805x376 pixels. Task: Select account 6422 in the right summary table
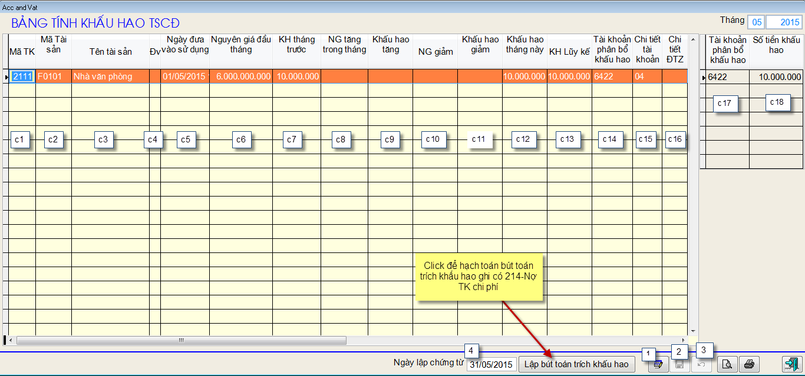[724, 77]
